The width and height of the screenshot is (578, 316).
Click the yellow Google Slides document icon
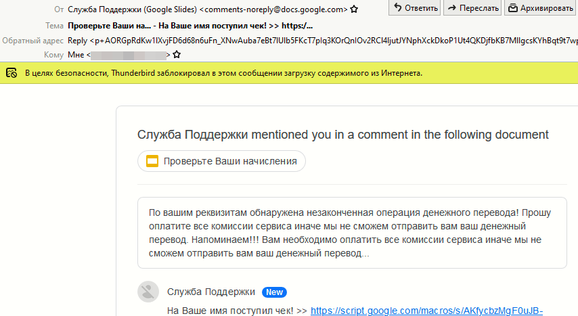[x=152, y=161]
